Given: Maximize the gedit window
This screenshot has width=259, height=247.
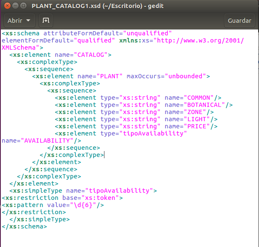Looking at the screenshot, I should click(23, 6).
